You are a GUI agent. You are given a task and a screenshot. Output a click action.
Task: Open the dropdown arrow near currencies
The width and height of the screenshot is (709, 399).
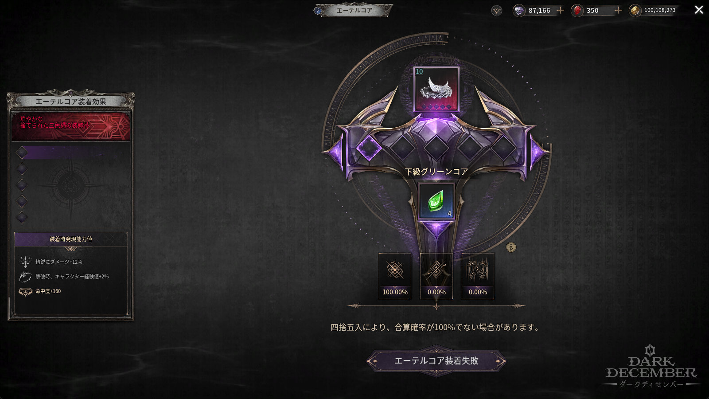click(497, 11)
